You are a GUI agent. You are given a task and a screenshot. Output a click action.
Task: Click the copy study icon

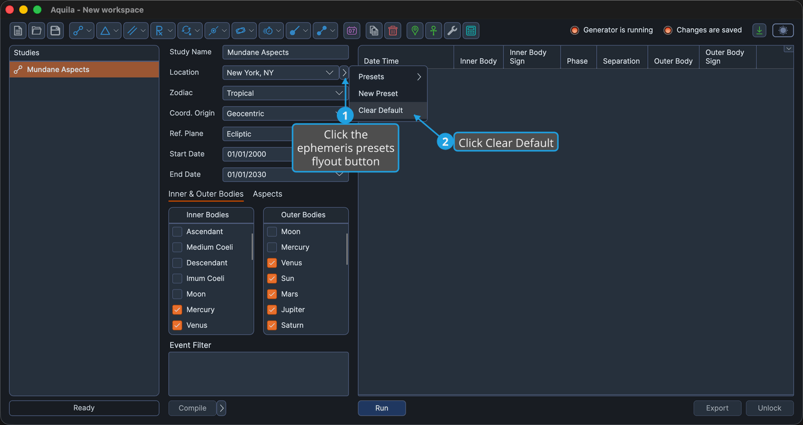(374, 31)
